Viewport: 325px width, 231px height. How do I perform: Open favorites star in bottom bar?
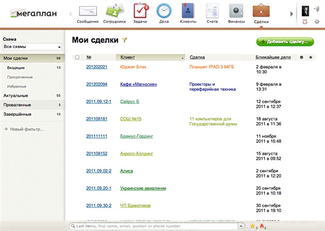[x=252, y=226]
